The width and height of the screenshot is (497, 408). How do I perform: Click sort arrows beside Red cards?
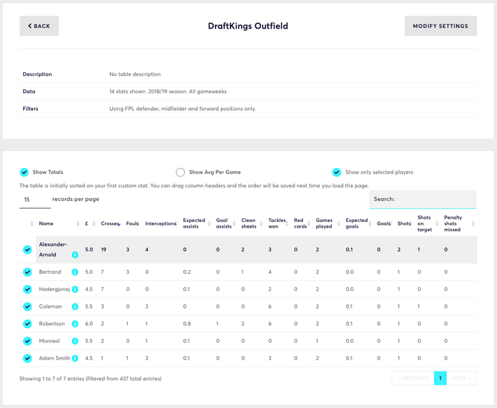pos(309,224)
